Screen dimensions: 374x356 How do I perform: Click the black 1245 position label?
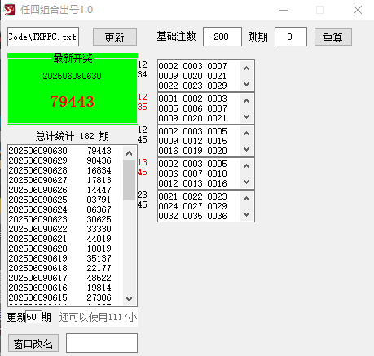(x=143, y=134)
